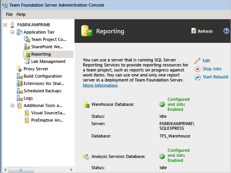Select Lab Management in the tree

pos(48,61)
